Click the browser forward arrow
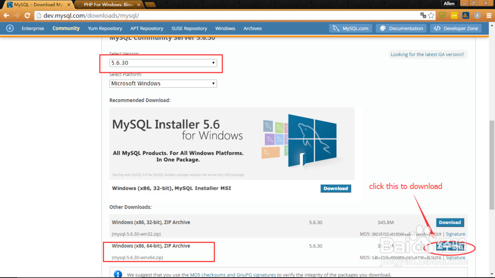Image resolution: width=495 pixels, height=278 pixels. [17, 15]
